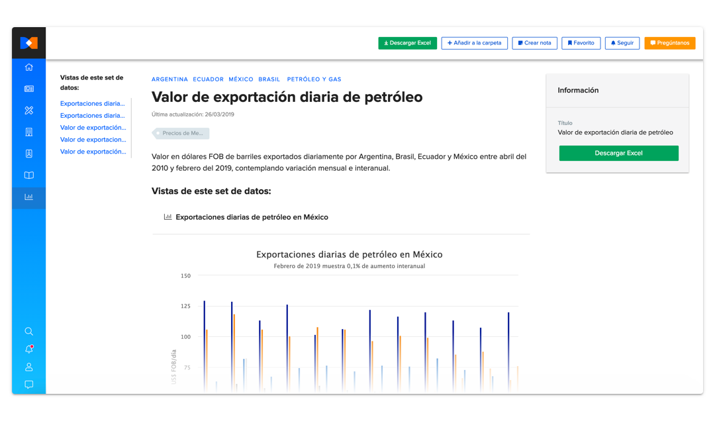The height and width of the screenshot is (421, 715).
Task: Click the chart title Exportaciones diarias de petróleo
Action: [350, 254]
